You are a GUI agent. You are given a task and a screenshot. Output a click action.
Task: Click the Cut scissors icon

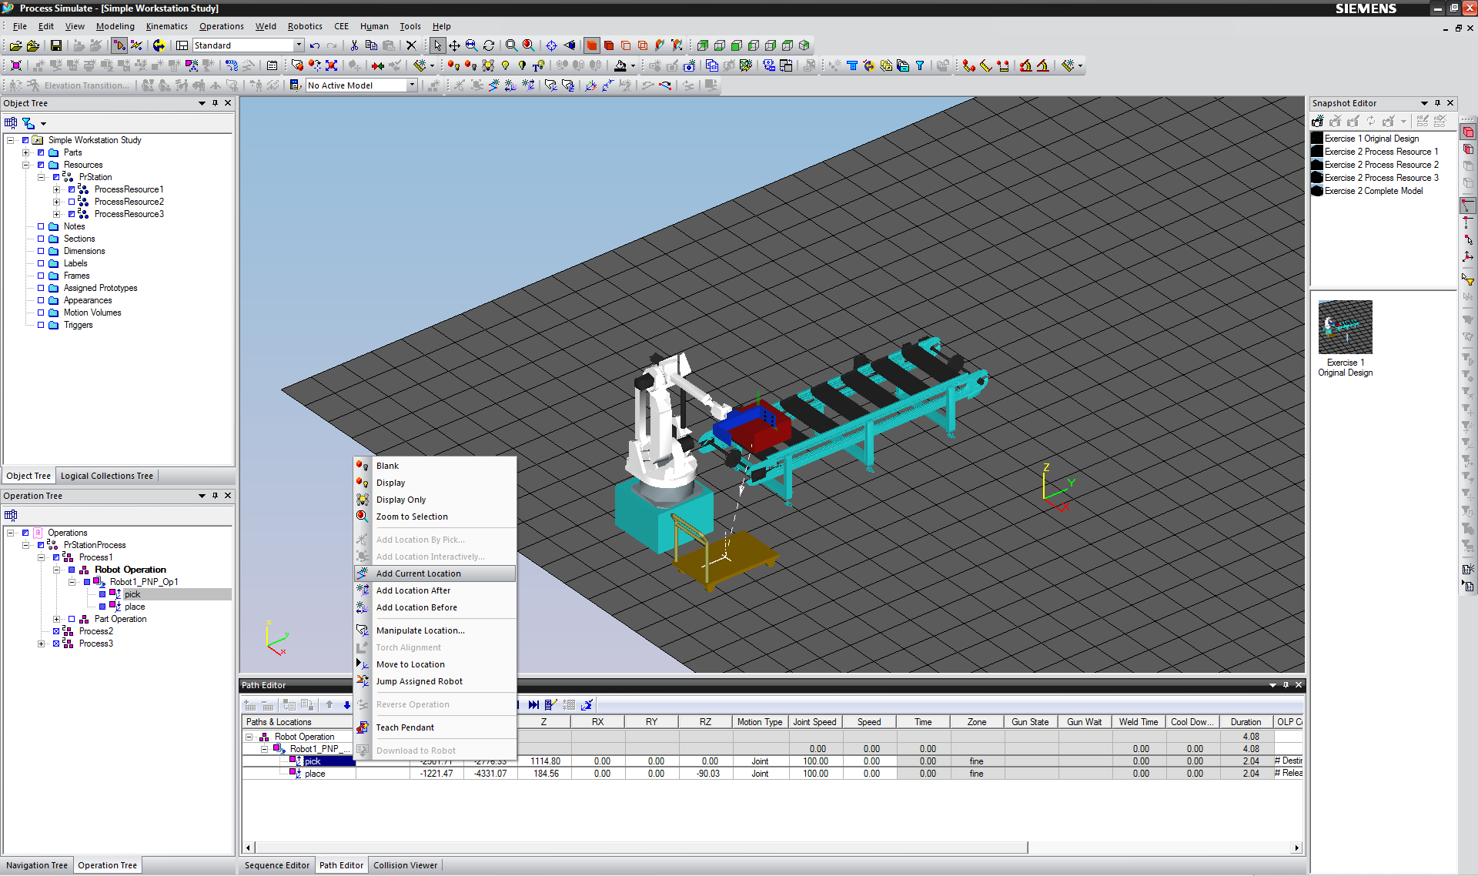[354, 45]
